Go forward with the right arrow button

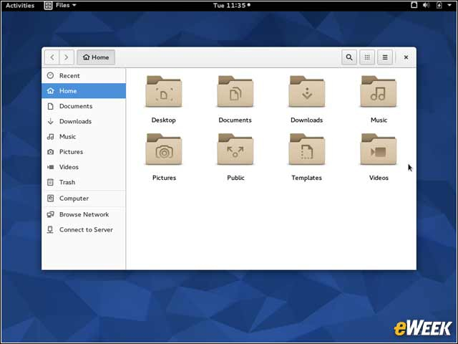coord(67,57)
